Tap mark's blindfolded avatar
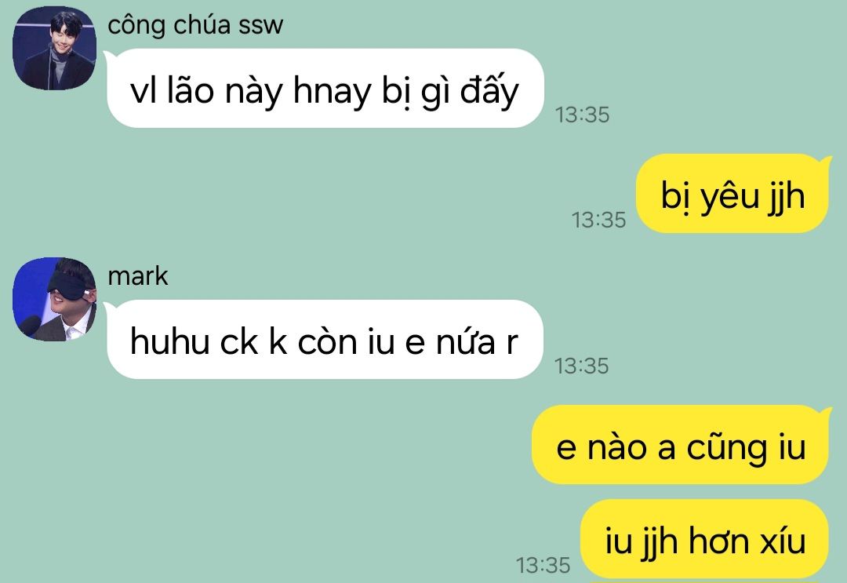The height and width of the screenshot is (583, 847). point(54,299)
